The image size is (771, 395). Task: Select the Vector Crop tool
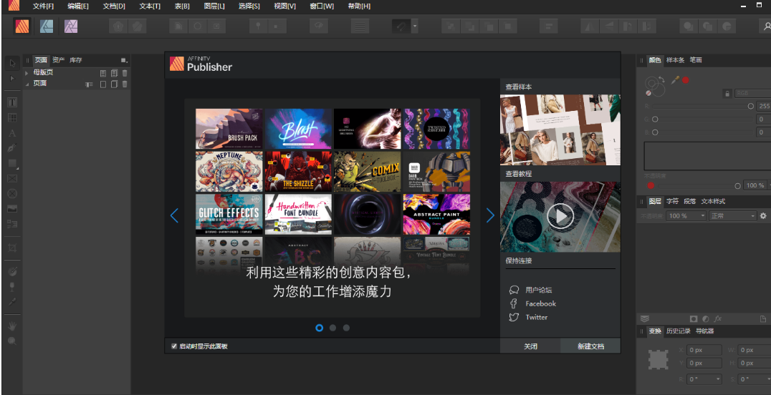coord(12,248)
